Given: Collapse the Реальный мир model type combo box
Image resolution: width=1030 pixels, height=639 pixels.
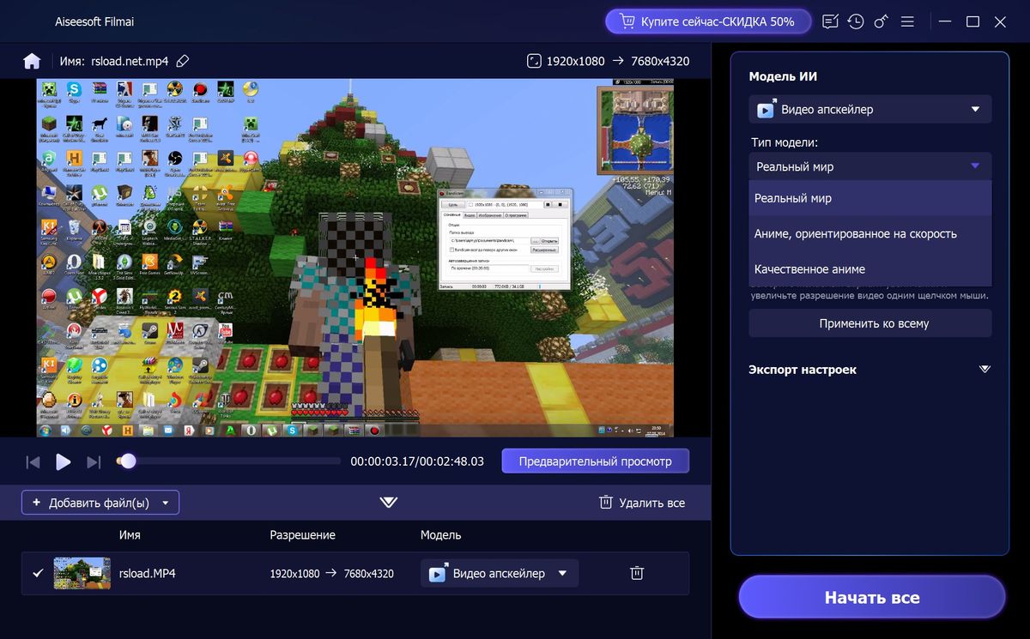Looking at the screenshot, I should pyautogui.click(x=870, y=166).
